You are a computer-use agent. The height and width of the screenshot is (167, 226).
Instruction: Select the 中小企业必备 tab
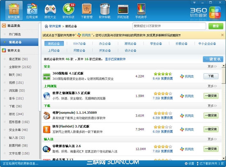click(207, 43)
